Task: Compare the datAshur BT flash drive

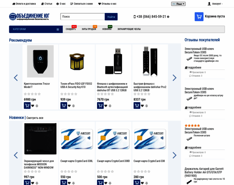Action: tap(110, 106)
